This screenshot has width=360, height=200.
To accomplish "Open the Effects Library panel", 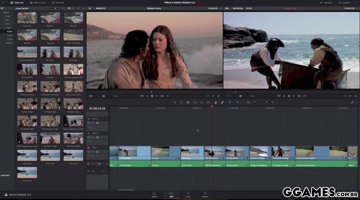I will point(38,2).
